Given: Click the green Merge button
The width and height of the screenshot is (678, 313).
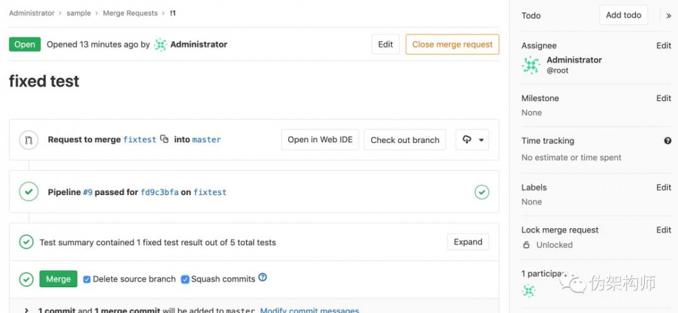Looking at the screenshot, I should (x=58, y=279).
